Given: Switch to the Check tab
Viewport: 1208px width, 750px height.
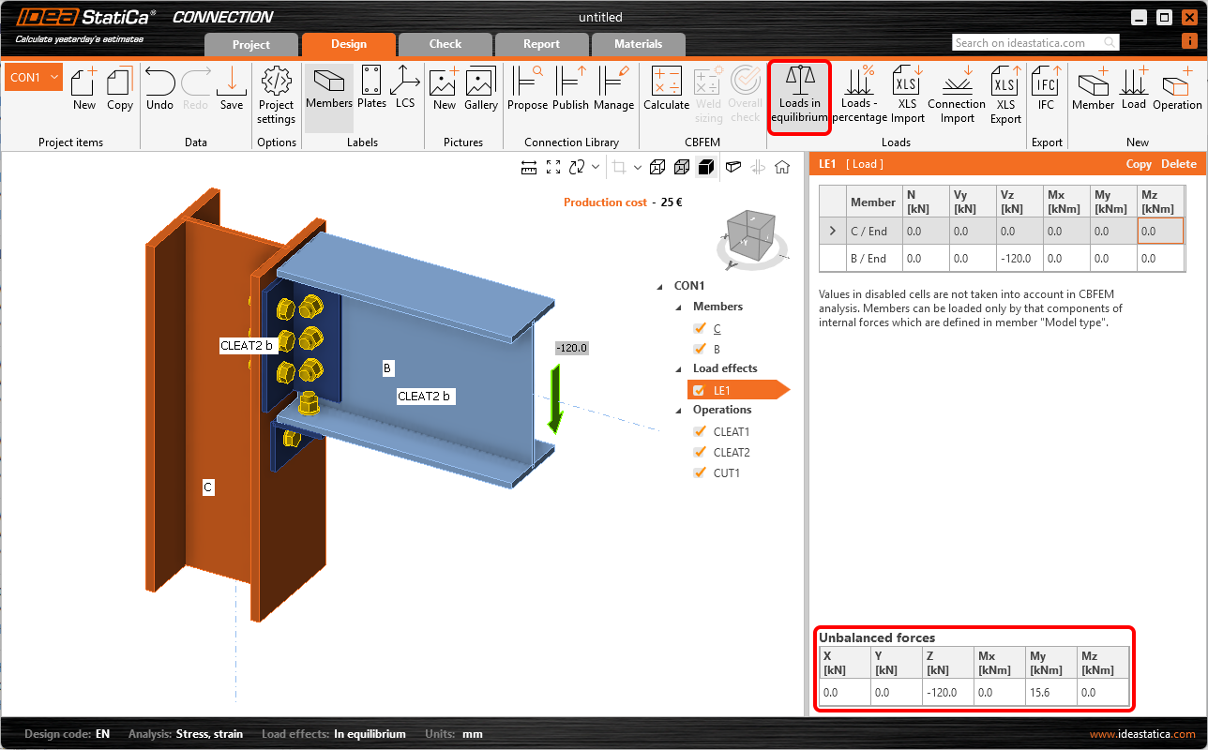Looking at the screenshot, I should 445,44.
